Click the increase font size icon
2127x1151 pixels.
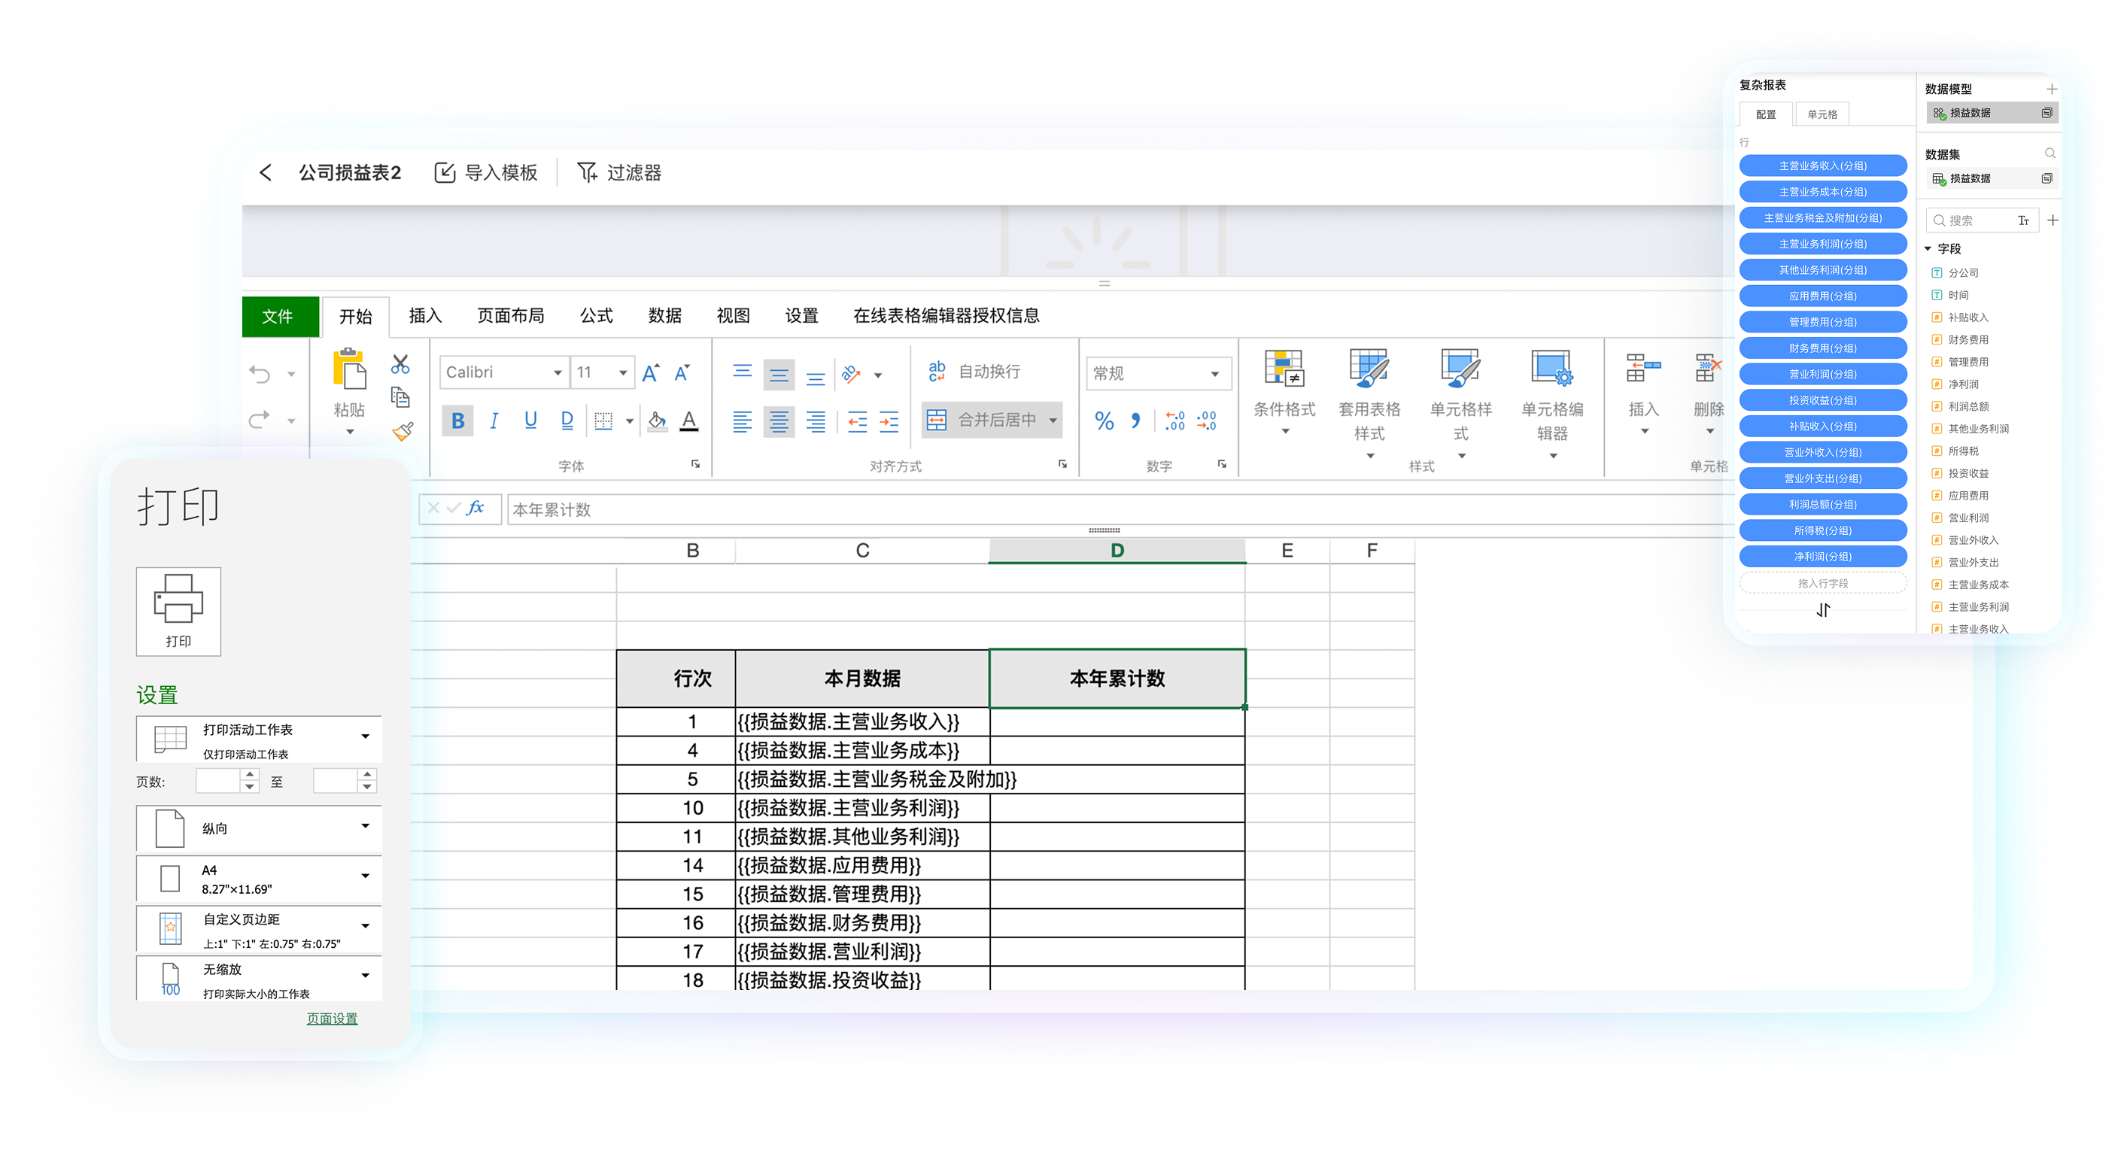[651, 373]
